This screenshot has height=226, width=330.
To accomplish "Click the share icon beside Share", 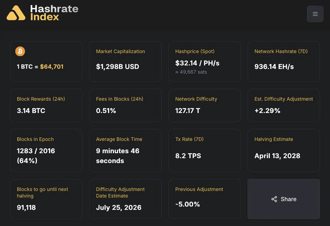I will click(x=274, y=199).
